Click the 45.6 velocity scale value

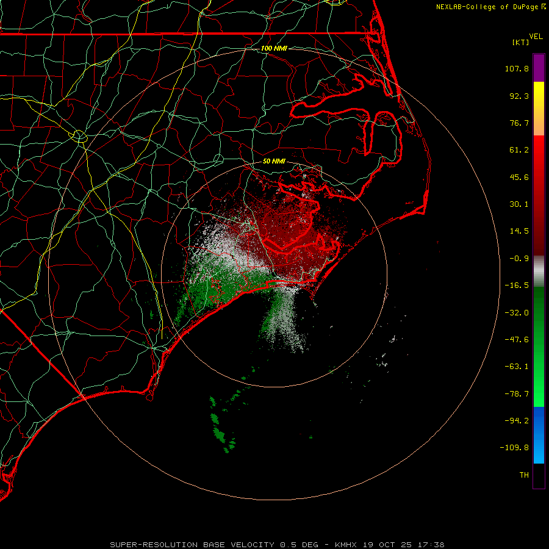tap(519, 177)
